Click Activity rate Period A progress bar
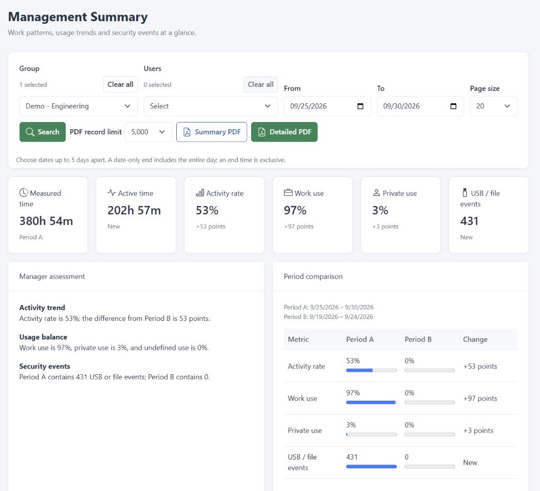Viewport: 540px width, 491px height. 371,371
